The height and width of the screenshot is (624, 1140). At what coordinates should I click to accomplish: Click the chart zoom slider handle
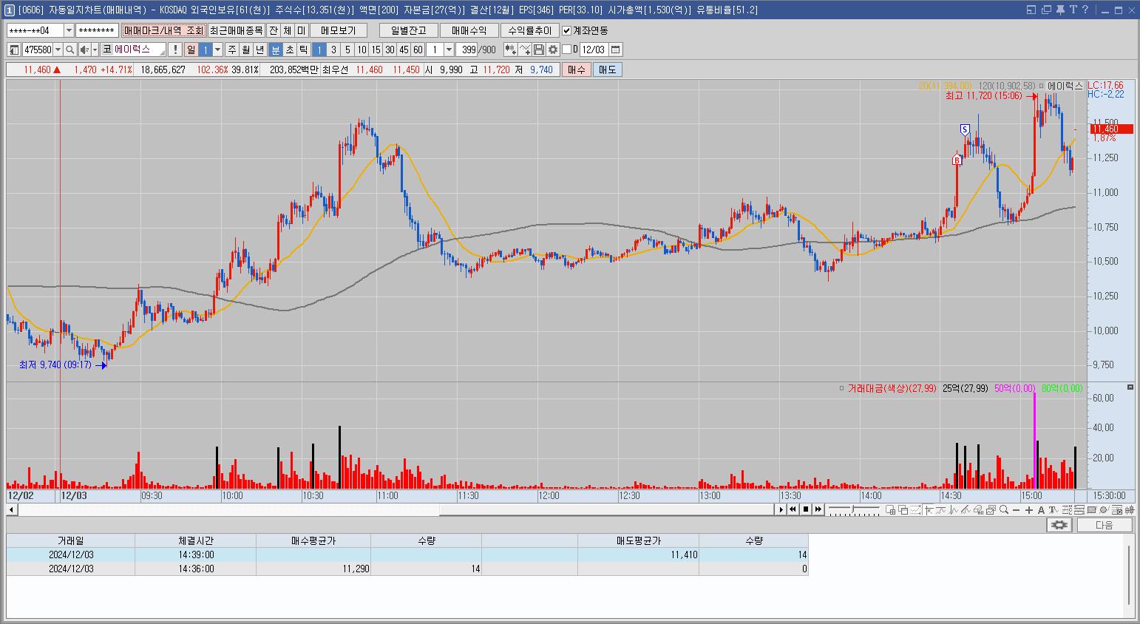pyautogui.click(x=852, y=509)
